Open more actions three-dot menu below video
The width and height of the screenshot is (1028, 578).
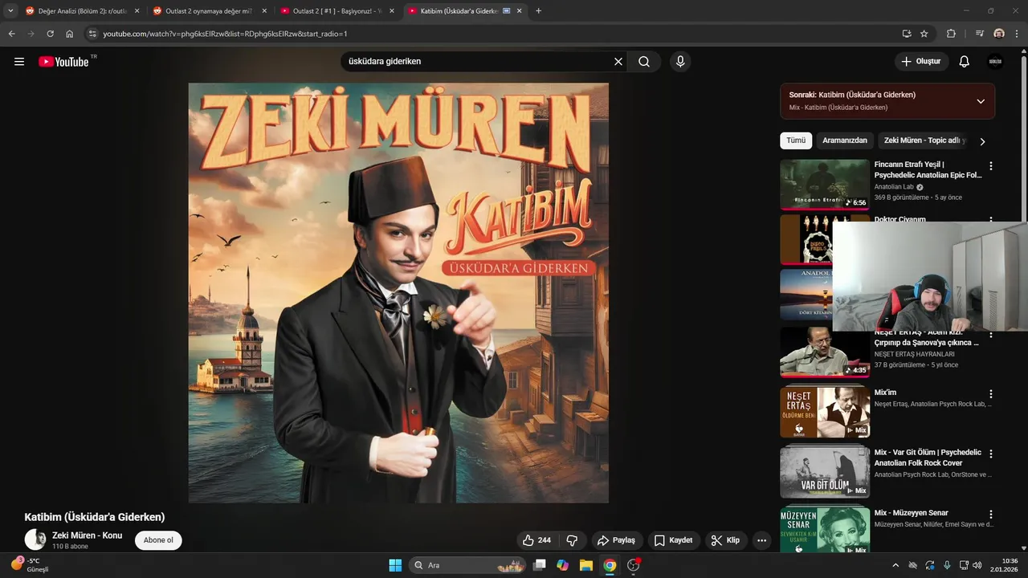coord(761,540)
